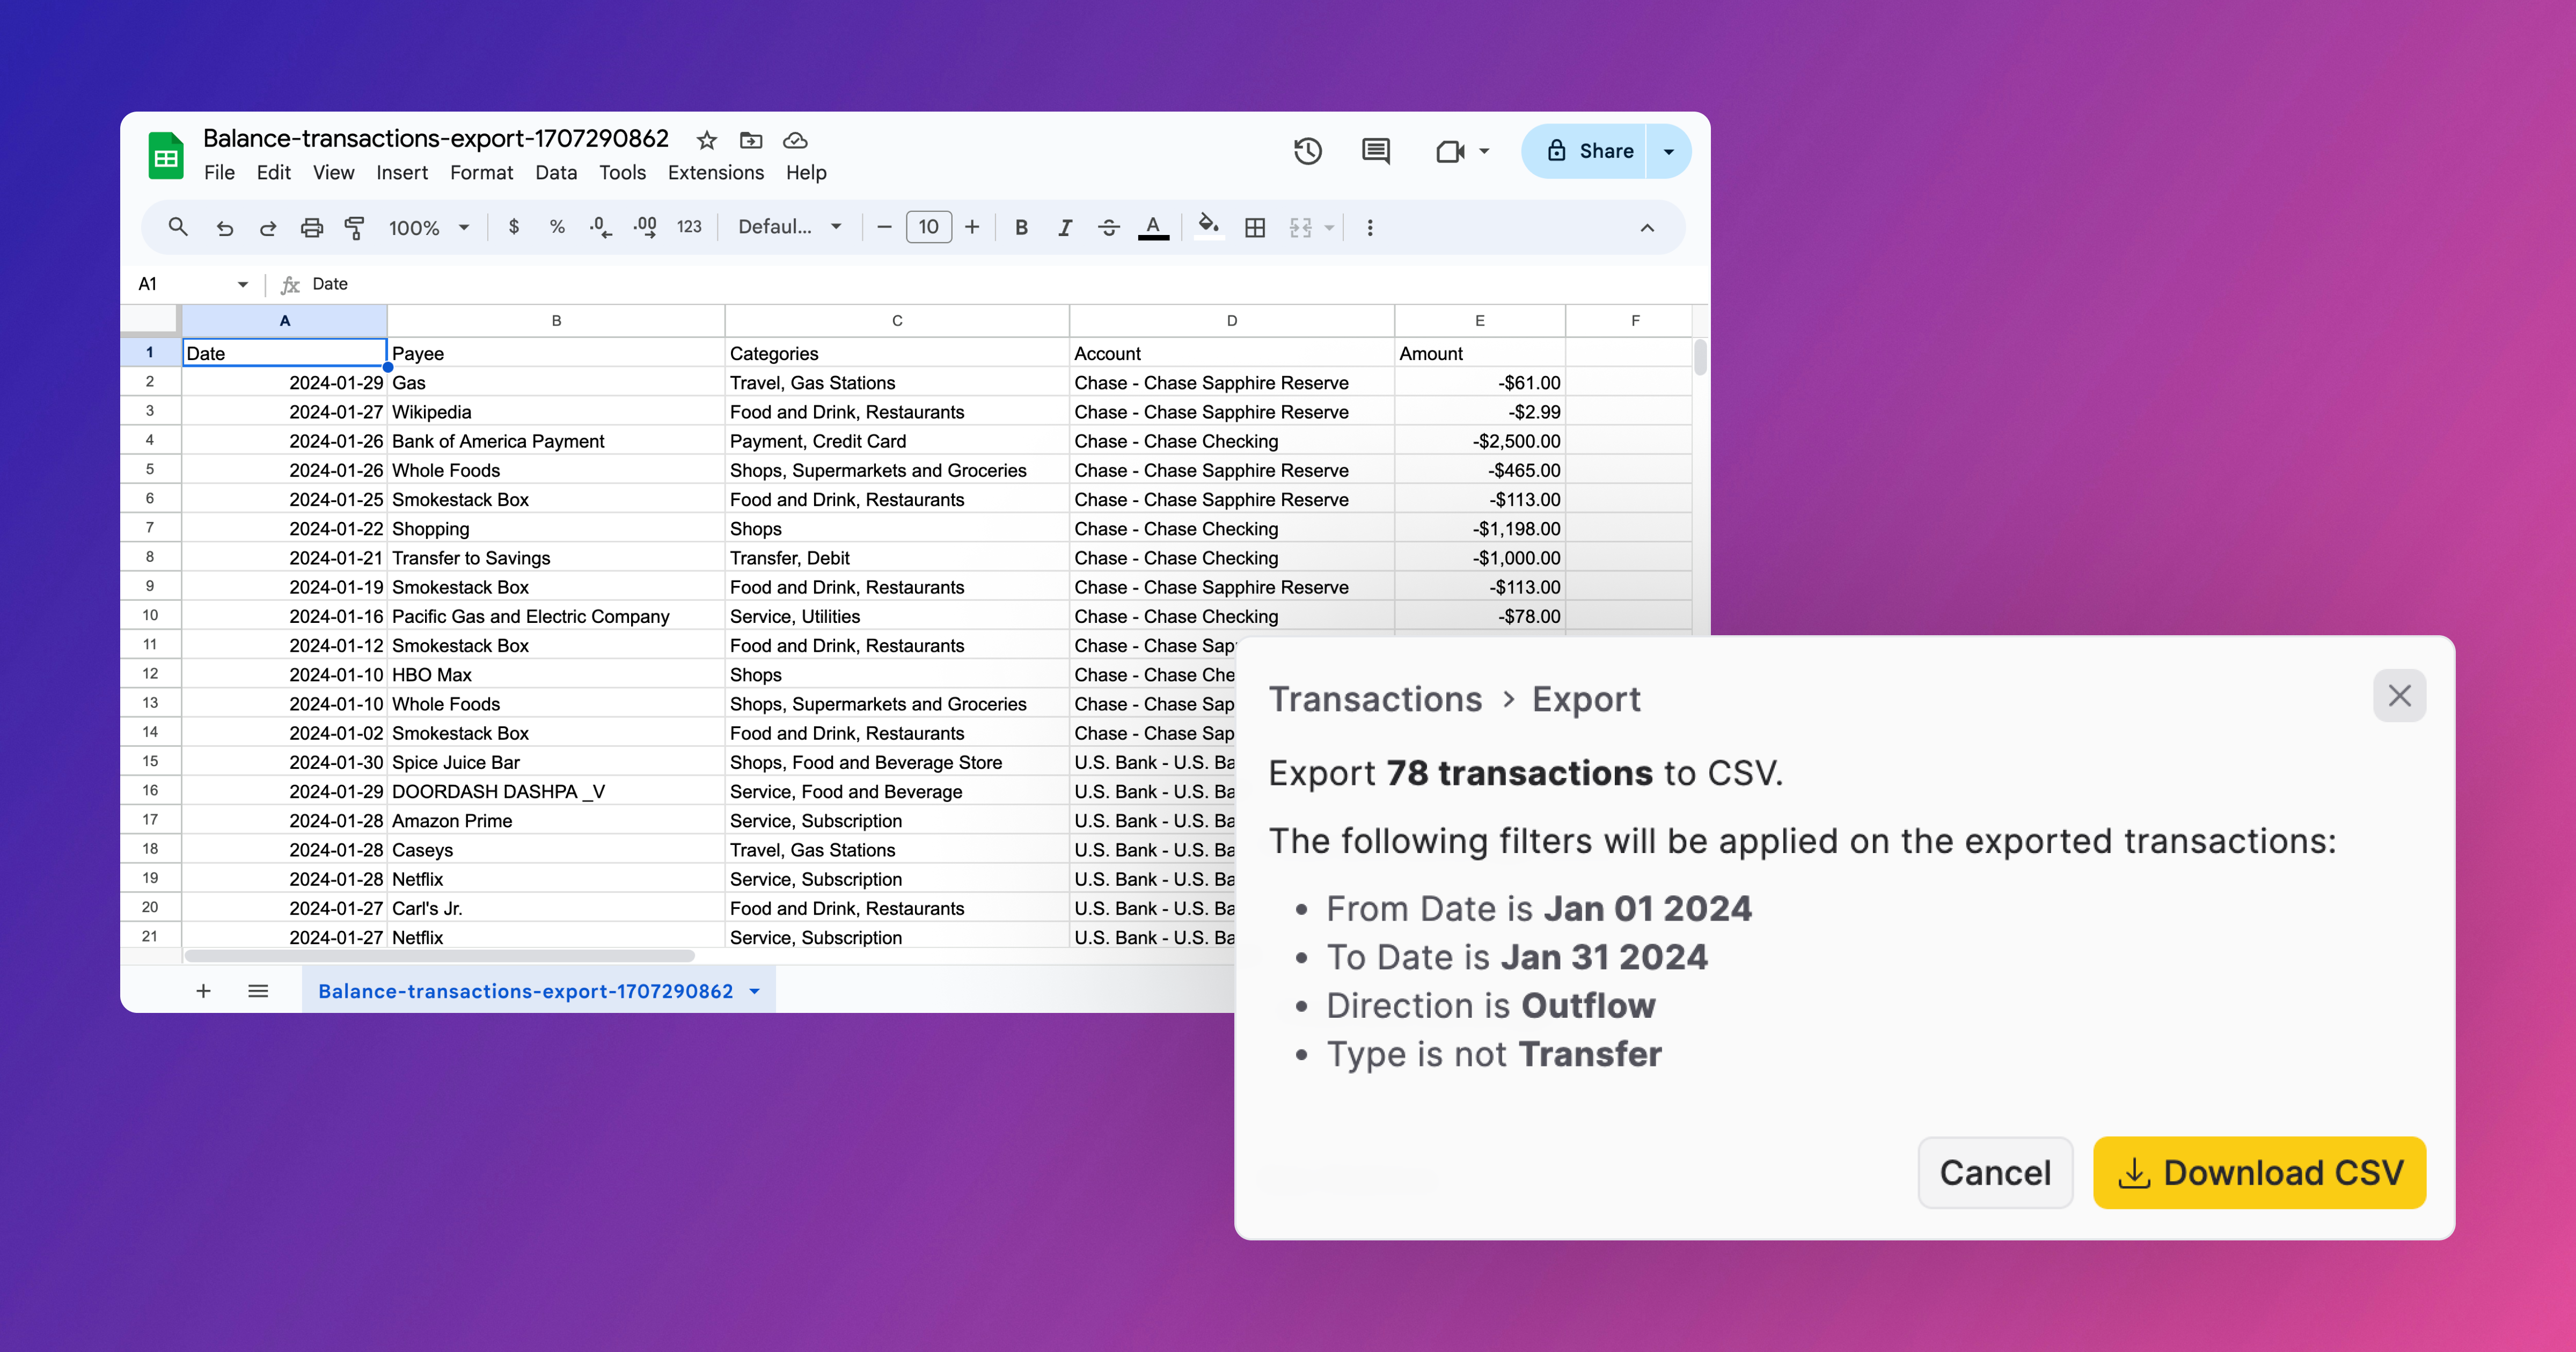Open the fill color paint bucket
The height and width of the screenshot is (1352, 2576).
click(x=1208, y=227)
